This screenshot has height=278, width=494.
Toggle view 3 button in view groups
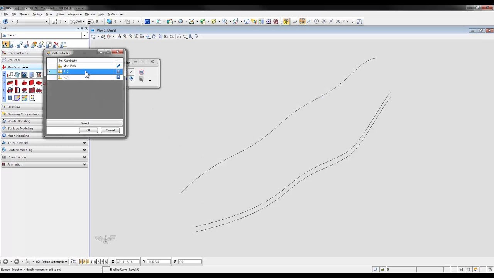point(88,262)
